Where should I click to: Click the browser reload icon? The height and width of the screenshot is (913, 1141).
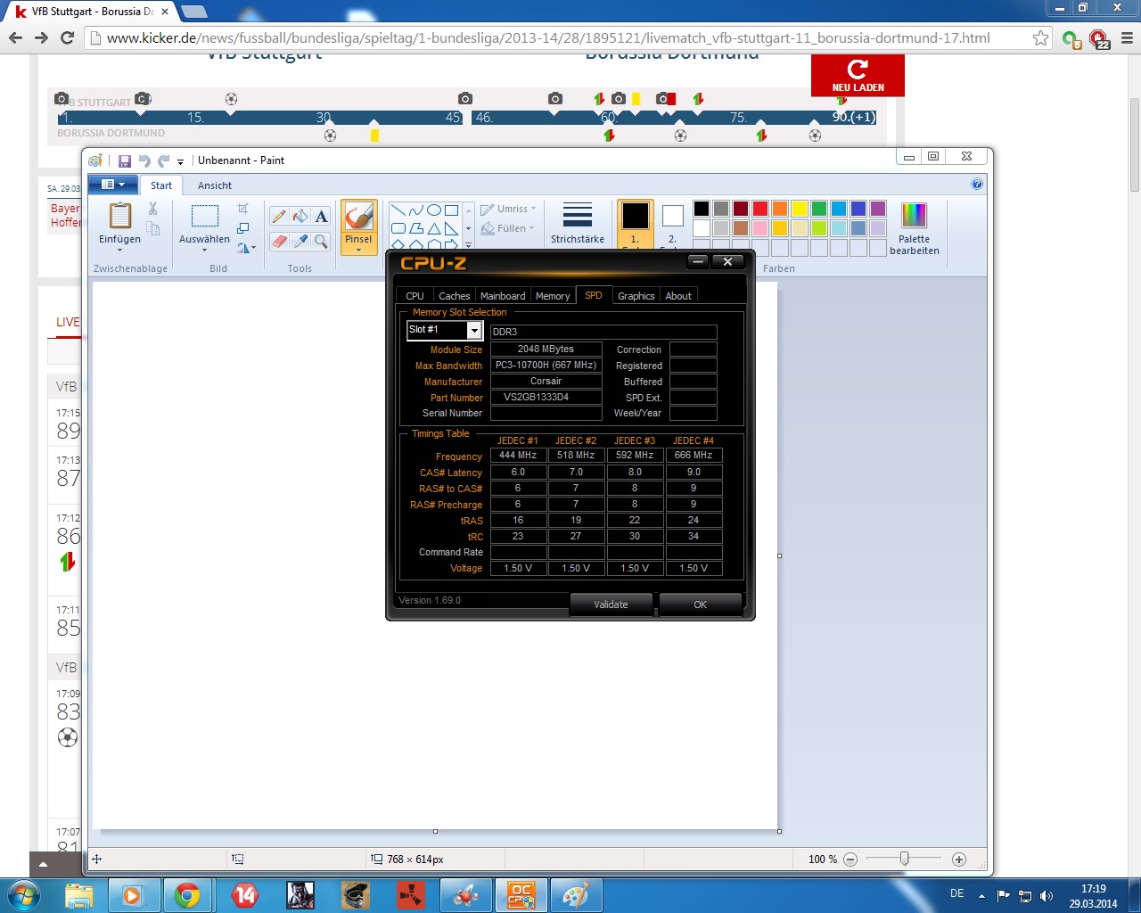point(67,37)
